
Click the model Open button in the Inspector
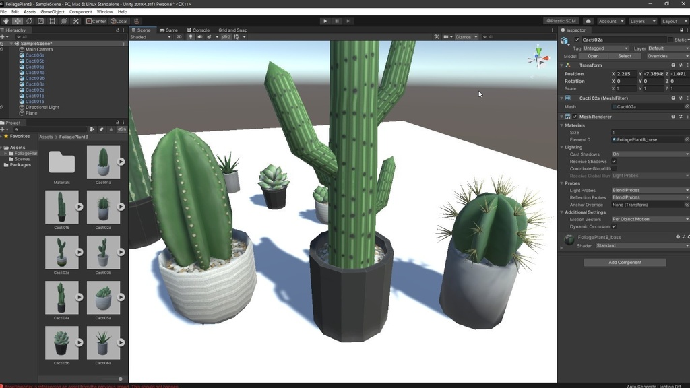pyautogui.click(x=595, y=55)
